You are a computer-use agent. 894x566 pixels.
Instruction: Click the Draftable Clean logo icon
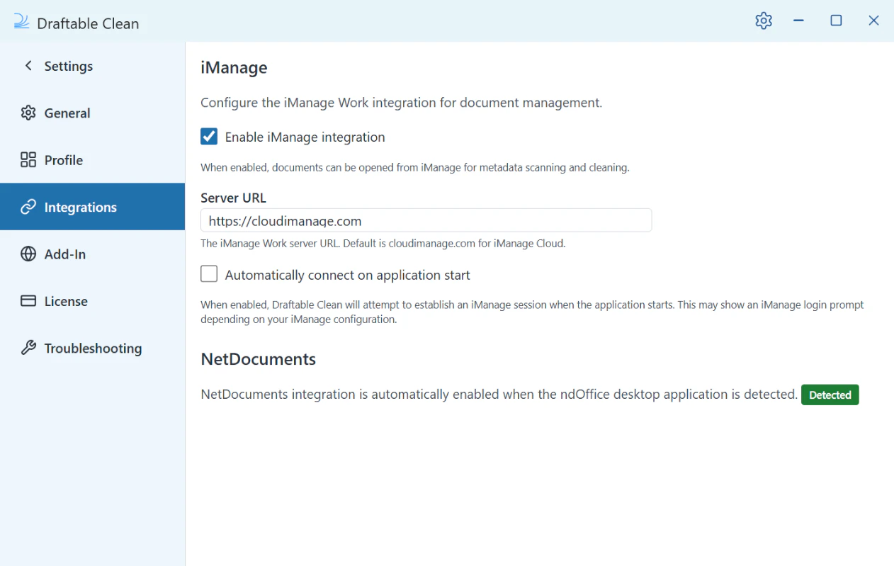point(21,22)
